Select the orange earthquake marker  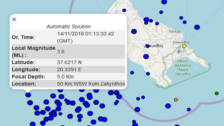[176, 100]
